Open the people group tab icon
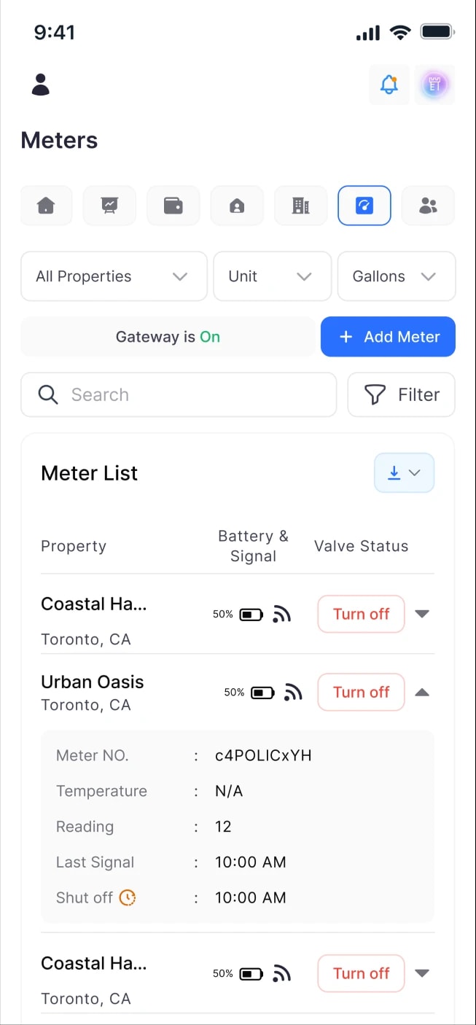476x1025 pixels. pyautogui.click(x=428, y=206)
